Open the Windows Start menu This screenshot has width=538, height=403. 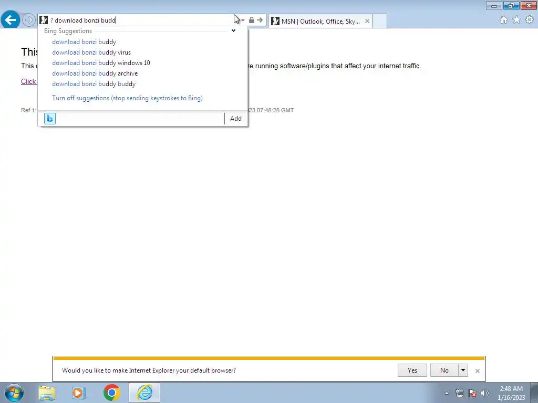(14, 393)
